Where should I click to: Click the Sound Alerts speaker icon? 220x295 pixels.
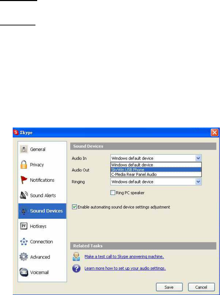tap(24, 195)
